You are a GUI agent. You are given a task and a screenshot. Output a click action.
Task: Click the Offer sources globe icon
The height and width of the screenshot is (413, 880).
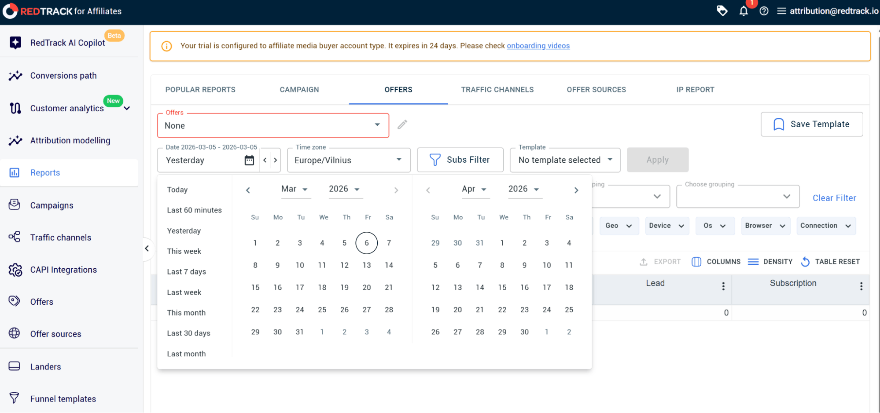[15, 333]
